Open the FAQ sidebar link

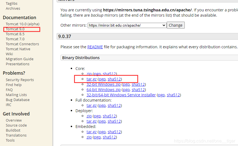(x=9, y=90)
